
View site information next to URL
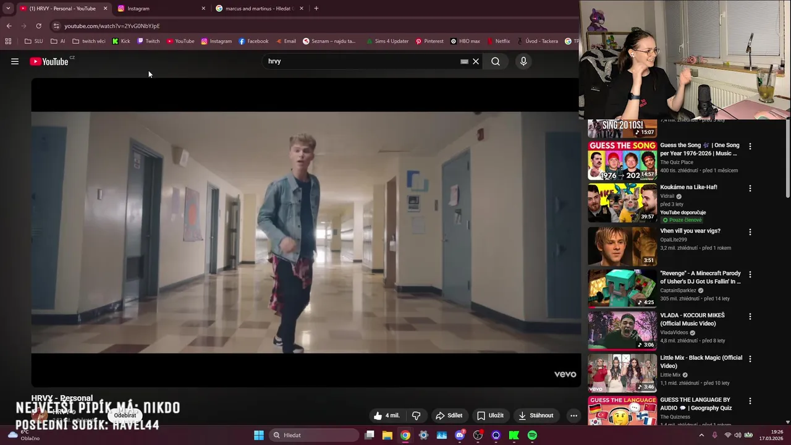pyautogui.click(x=56, y=26)
